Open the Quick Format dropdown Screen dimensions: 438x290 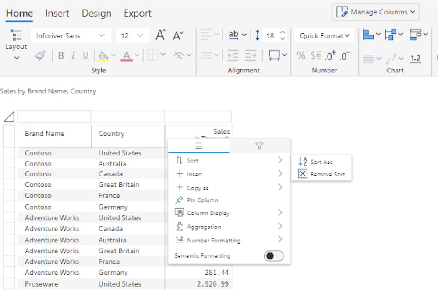coord(324,35)
